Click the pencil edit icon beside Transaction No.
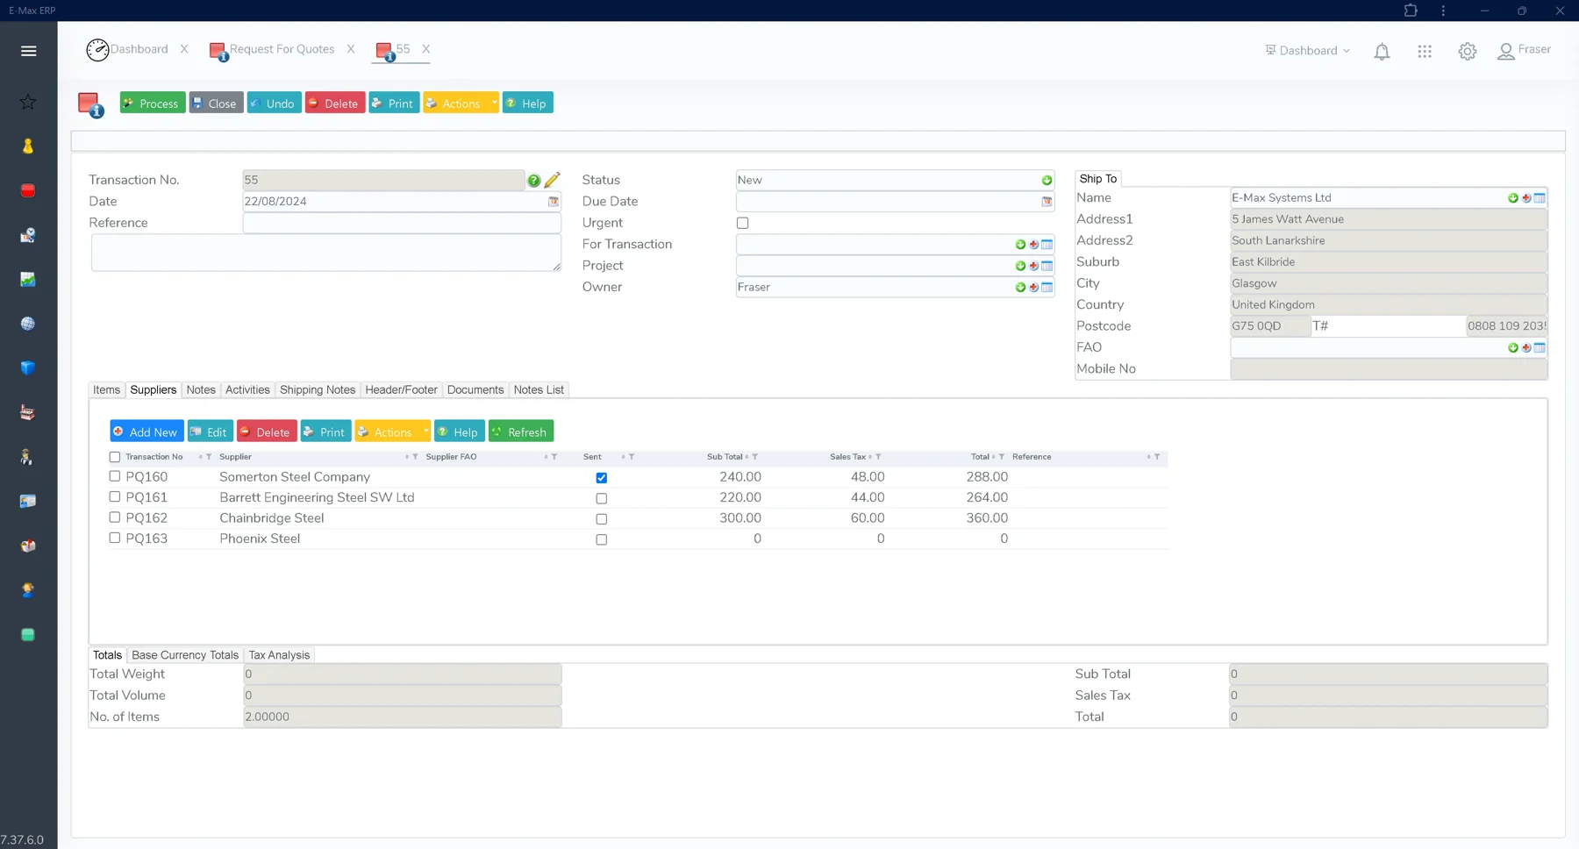This screenshot has width=1579, height=849. pyautogui.click(x=552, y=180)
